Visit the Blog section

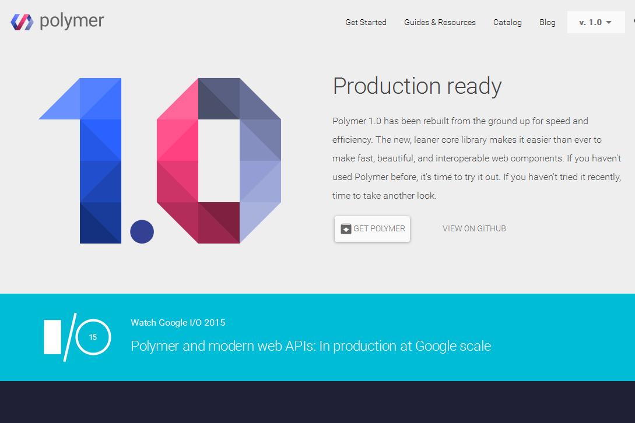click(547, 22)
